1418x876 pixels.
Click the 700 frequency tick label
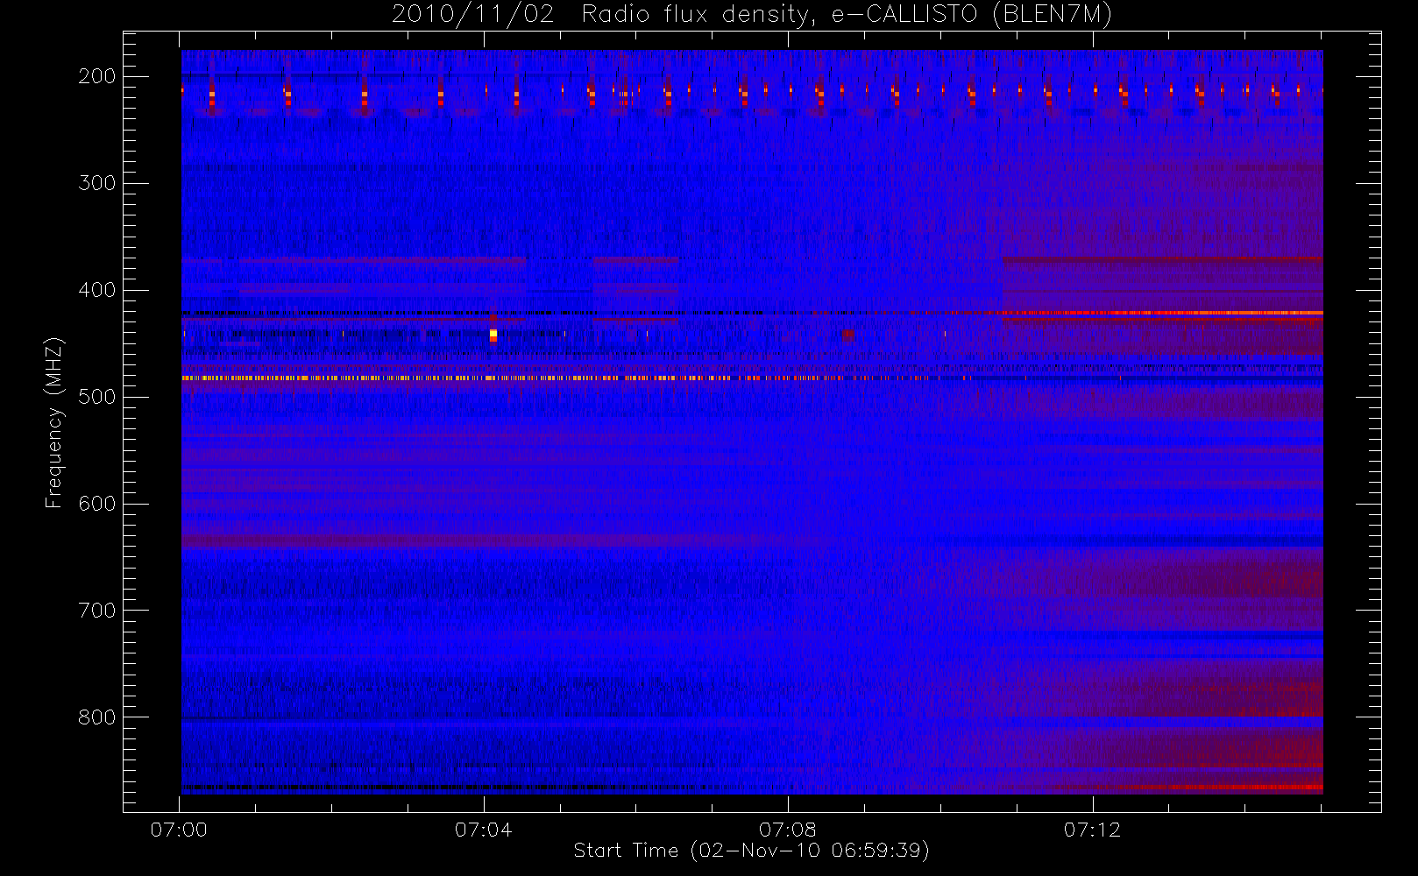[97, 611]
